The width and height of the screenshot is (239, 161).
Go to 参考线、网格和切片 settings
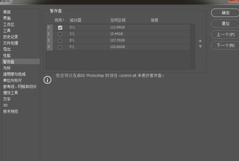pos(20,87)
